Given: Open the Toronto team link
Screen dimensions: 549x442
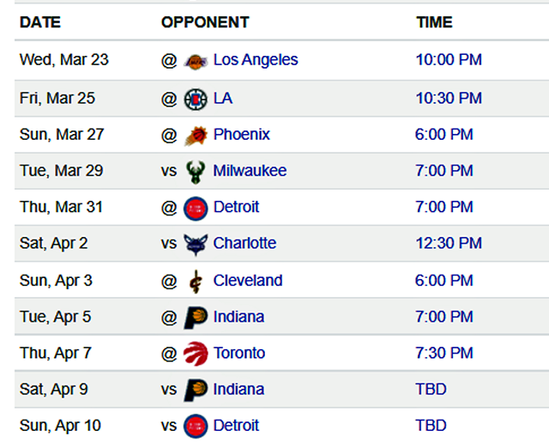Looking at the screenshot, I should point(239,354).
